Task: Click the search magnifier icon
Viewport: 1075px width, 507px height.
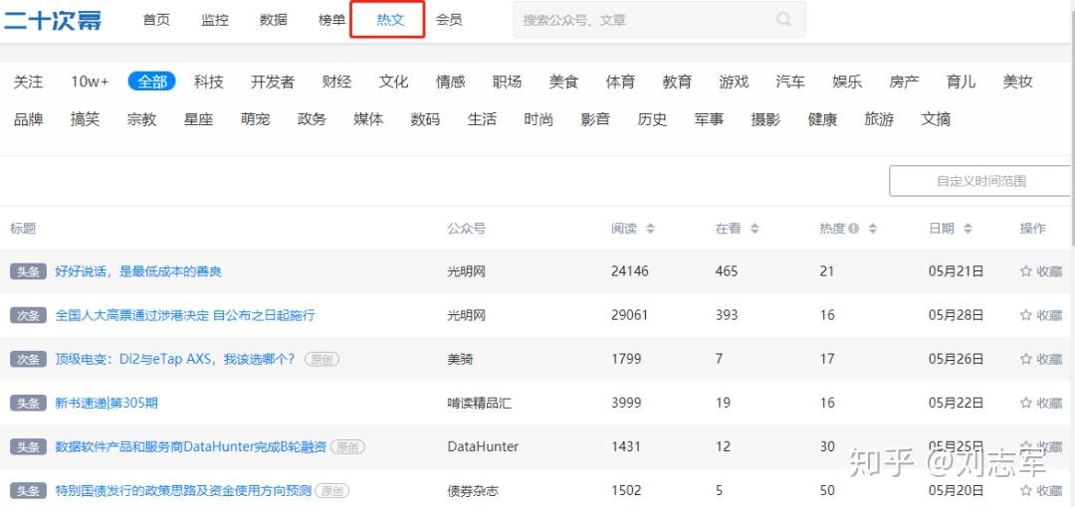Action: tap(783, 19)
